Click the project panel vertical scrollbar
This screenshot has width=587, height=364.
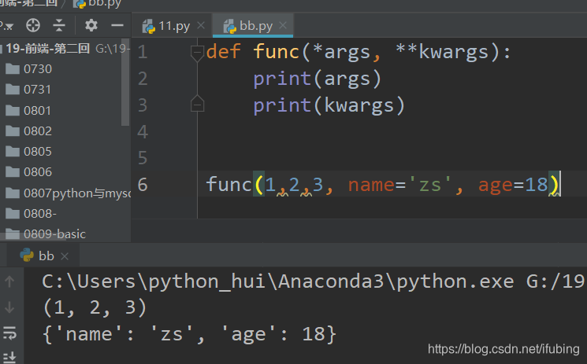125,83
